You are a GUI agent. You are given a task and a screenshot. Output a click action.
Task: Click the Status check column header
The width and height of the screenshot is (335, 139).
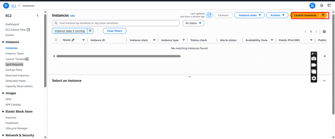pos(199,40)
